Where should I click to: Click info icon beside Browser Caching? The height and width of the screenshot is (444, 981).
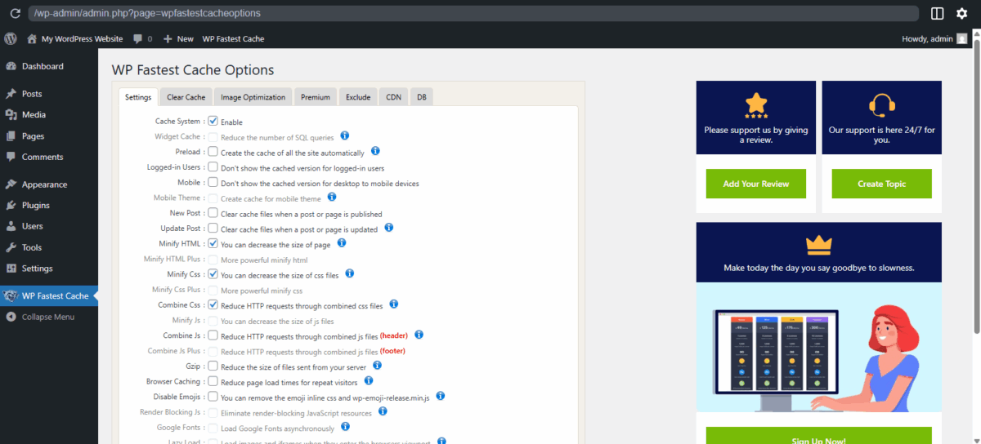368,380
